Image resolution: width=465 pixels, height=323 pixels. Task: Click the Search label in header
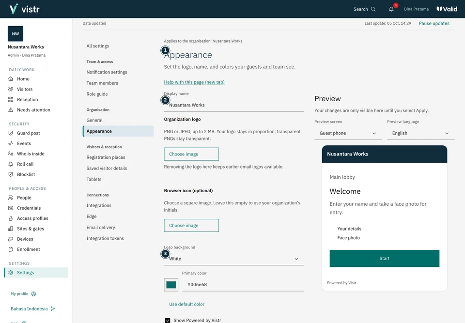tap(360, 9)
